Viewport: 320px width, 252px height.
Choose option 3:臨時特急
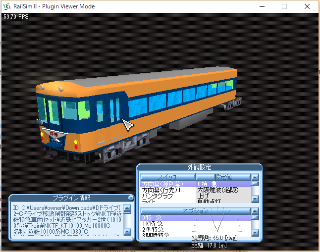(196, 235)
